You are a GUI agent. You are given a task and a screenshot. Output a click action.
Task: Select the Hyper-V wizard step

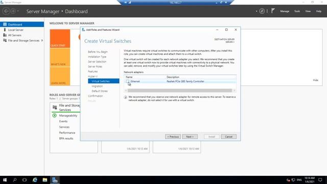[92, 76]
